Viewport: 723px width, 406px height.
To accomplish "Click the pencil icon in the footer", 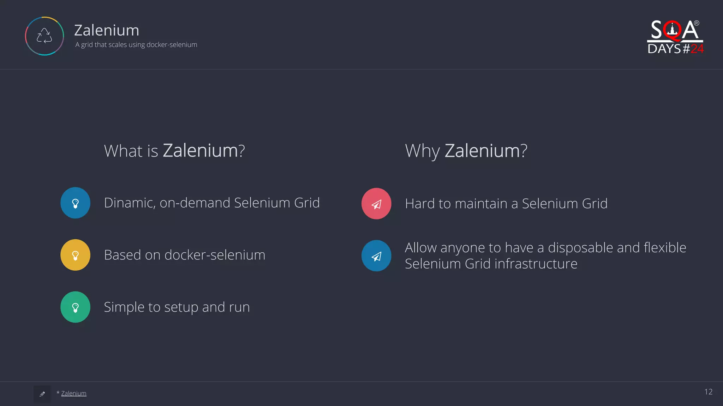I will click(x=42, y=394).
